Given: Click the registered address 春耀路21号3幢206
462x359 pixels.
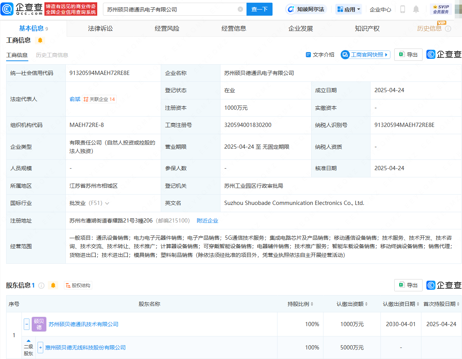Looking at the screenshot, I should (111, 221).
